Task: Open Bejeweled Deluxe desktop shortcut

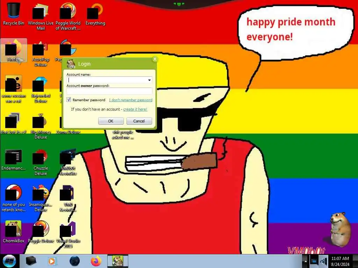Action: point(41,89)
